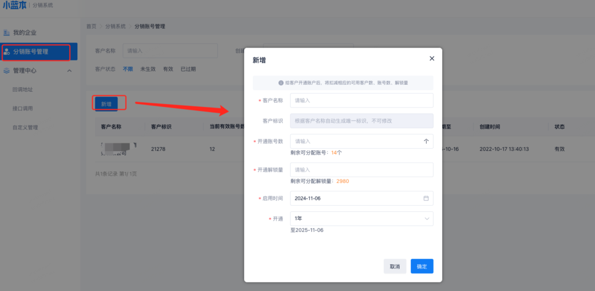Click the 确定 button in the dialog
Image resolution: width=595 pixels, height=291 pixels.
coord(422,266)
